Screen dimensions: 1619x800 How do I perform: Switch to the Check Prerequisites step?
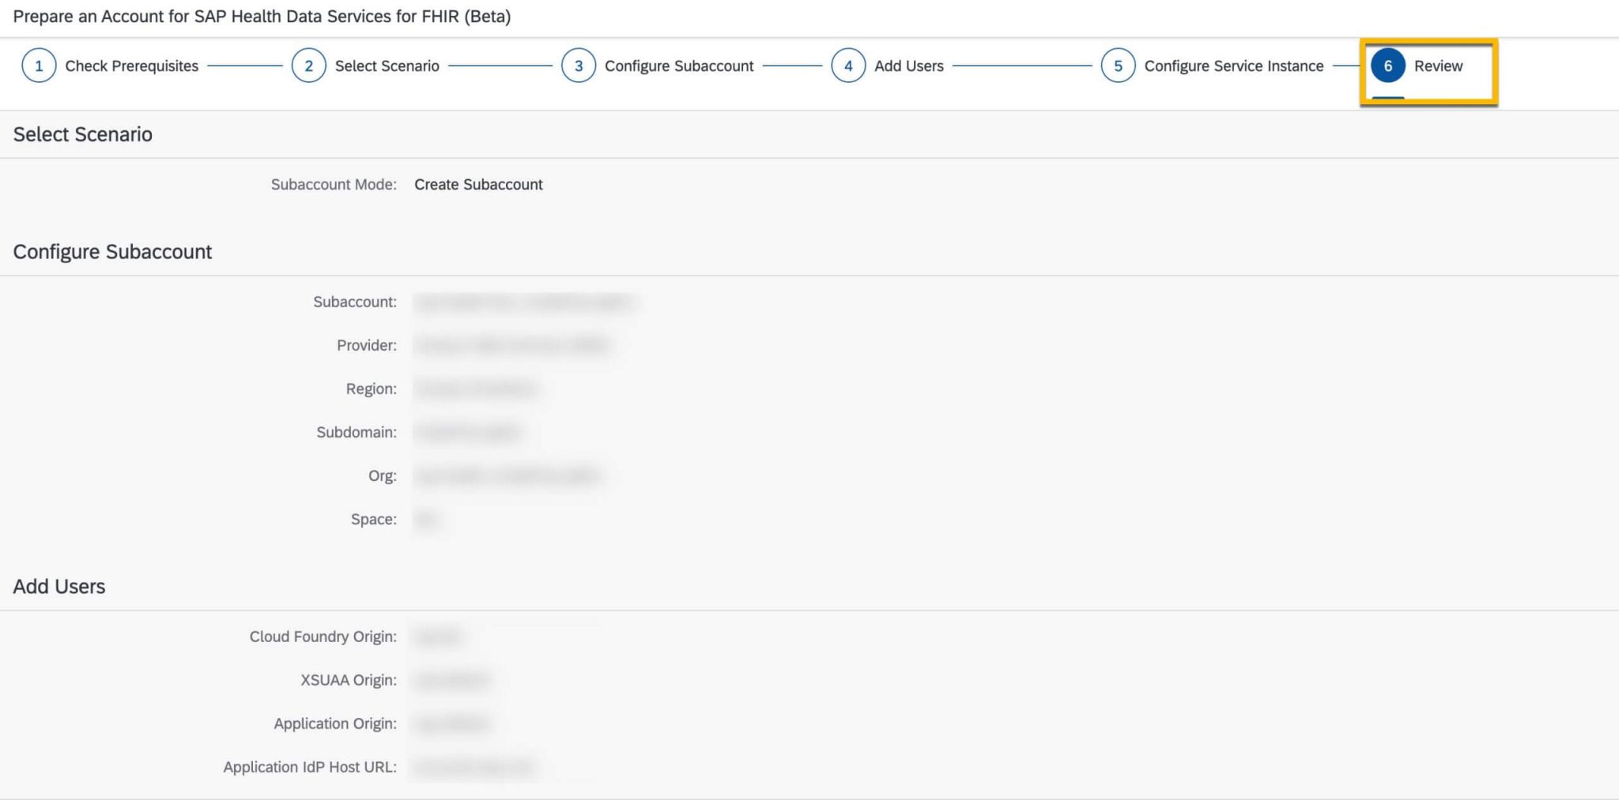click(x=131, y=66)
